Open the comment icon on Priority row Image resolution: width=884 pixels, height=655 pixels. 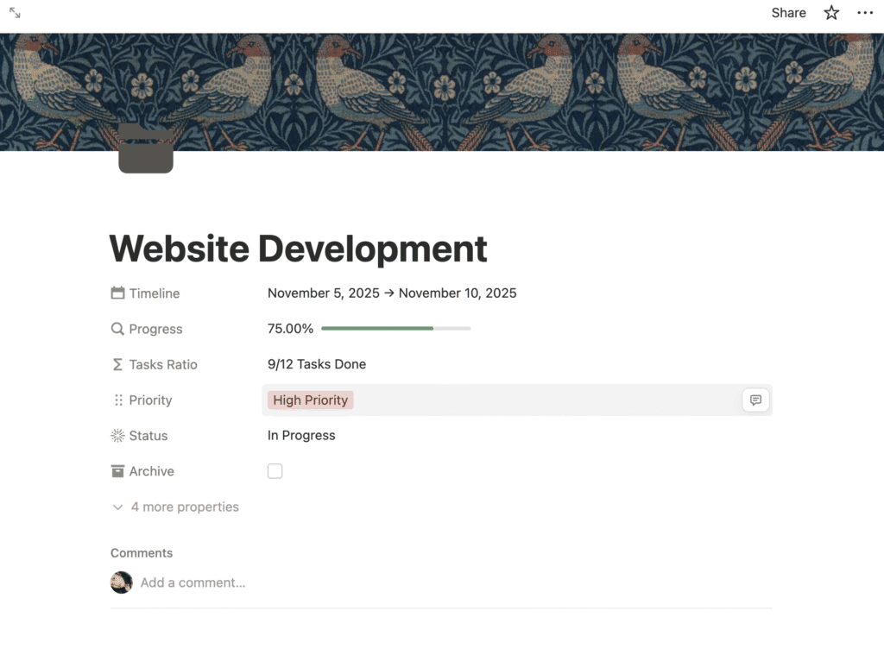[x=755, y=400]
